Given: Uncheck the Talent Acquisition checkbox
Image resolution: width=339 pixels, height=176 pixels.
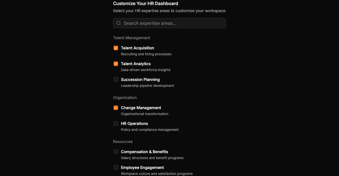Looking at the screenshot, I should click(x=116, y=48).
